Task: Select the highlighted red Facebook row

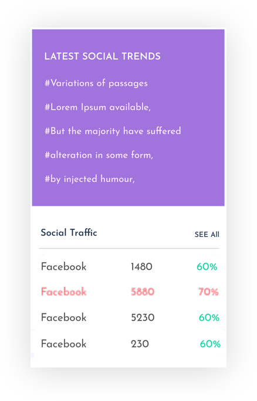Action: click(x=129, y=292)
